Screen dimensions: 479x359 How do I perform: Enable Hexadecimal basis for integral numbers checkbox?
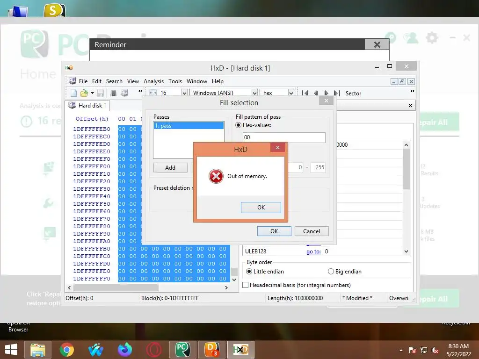[245, 285]
